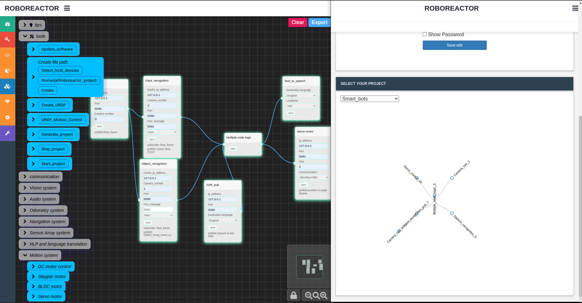Collapse the Motion system category
This screenshot has width=582, height=303.
(40, 255)
